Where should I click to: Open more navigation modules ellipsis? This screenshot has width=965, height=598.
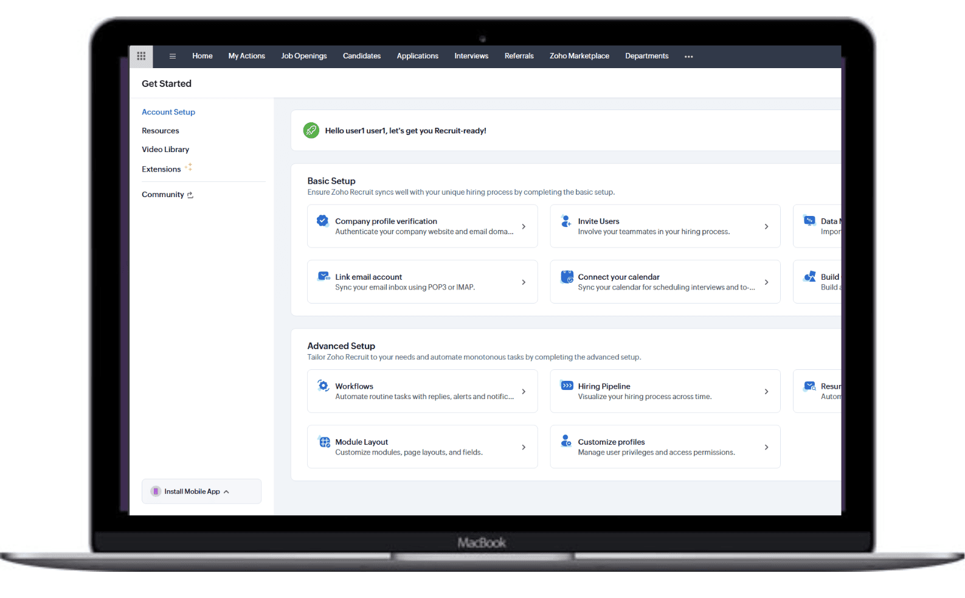688,57
